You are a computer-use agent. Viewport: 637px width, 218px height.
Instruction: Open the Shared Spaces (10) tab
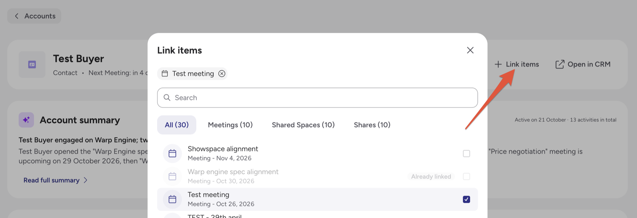tap(303, 125)
